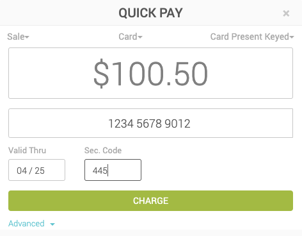Open the Advanced options link
Viewport: 302px width, 236px height.
pyautogui.click(x=26, y=224)
